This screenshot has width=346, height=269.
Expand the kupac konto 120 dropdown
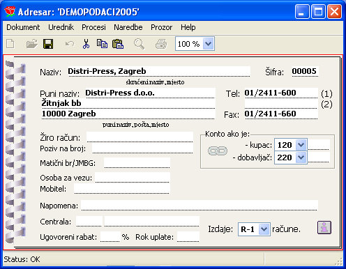(301, 145)
